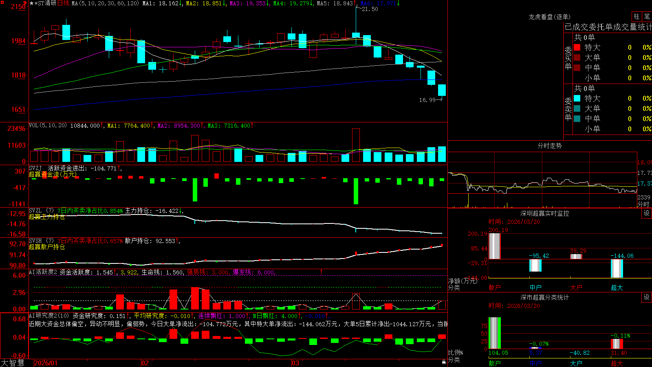Viewport: 652px width, 367px height.
Task: Select the MA5: 18.843 label
Action: point(336,3)
